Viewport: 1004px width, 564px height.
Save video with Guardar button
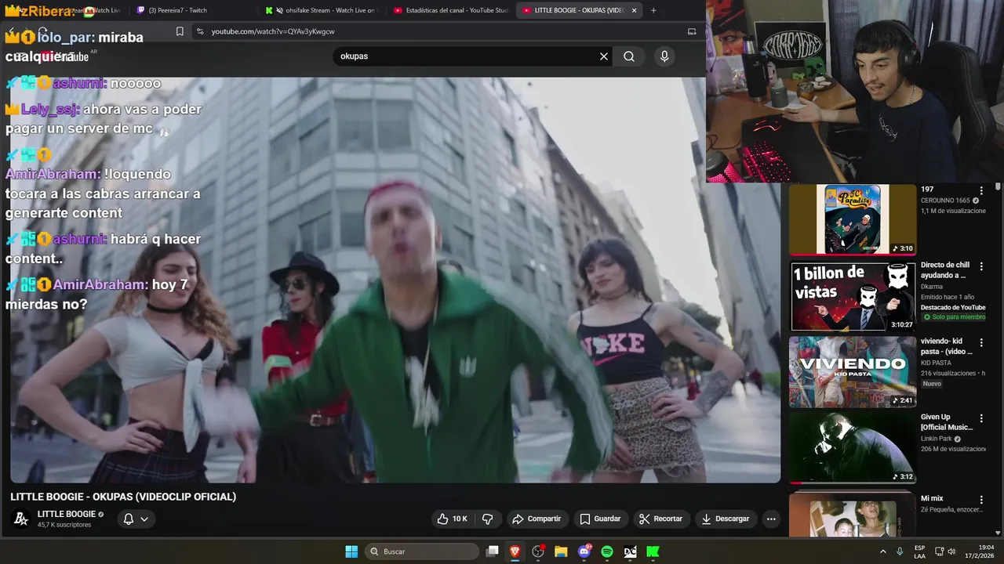(x=600, y=519)
